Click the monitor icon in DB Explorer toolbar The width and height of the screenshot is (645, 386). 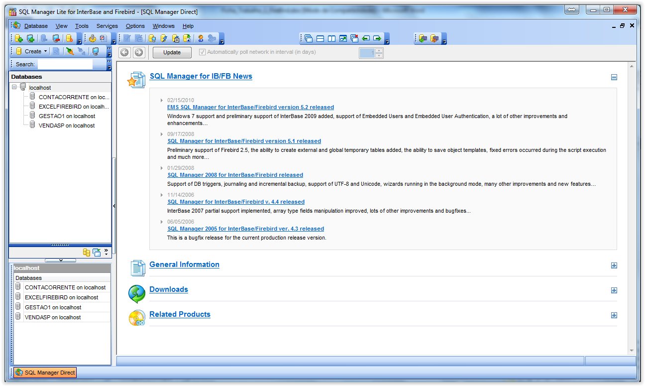(x=96, y=51)
